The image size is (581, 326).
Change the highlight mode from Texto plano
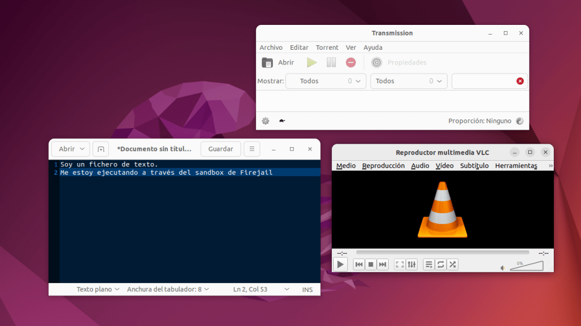[96, 289]
